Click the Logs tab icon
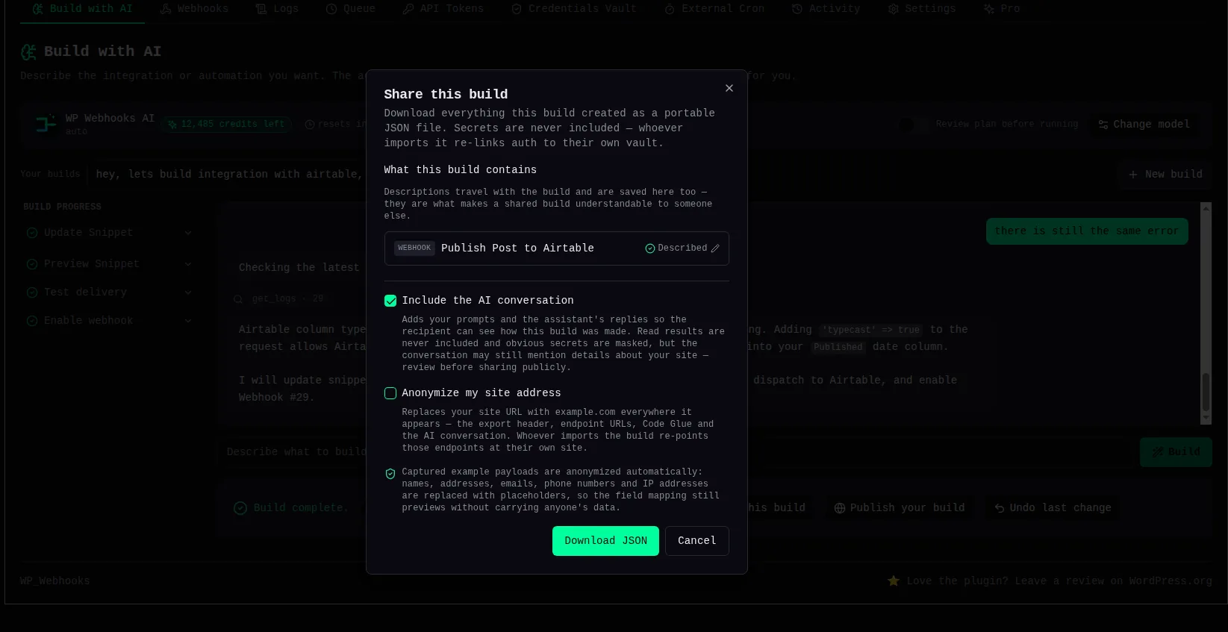 click(261, 9)
